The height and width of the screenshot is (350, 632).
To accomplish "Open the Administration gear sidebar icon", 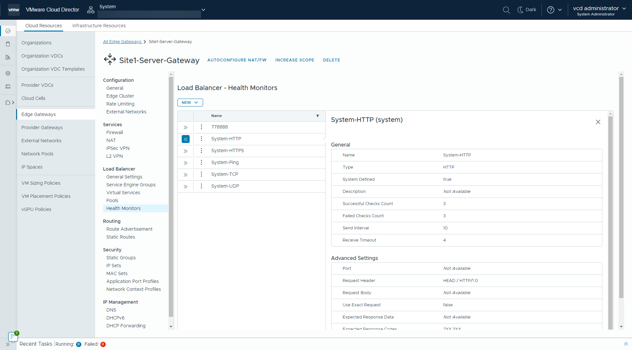I will [x=8, y=73].
